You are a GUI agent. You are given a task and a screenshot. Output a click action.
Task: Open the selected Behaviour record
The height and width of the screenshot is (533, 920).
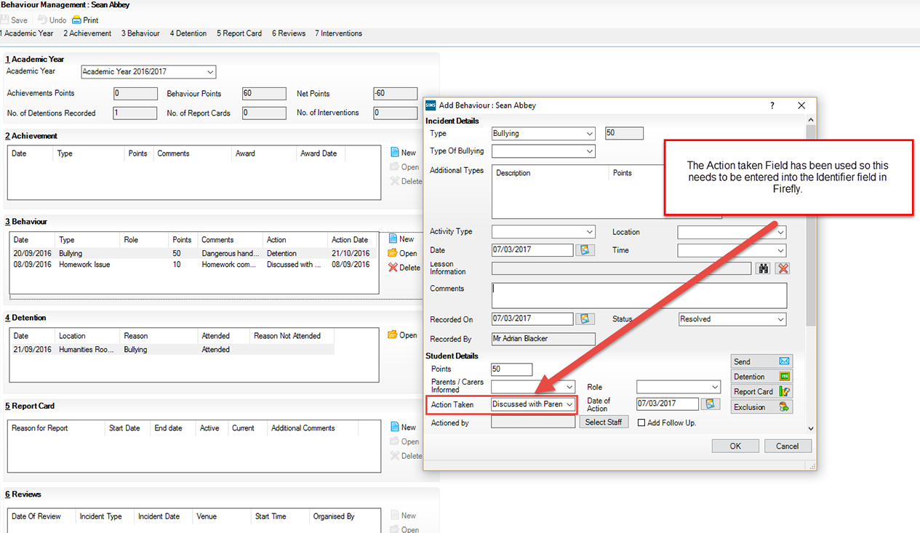[x=402, y=253]
